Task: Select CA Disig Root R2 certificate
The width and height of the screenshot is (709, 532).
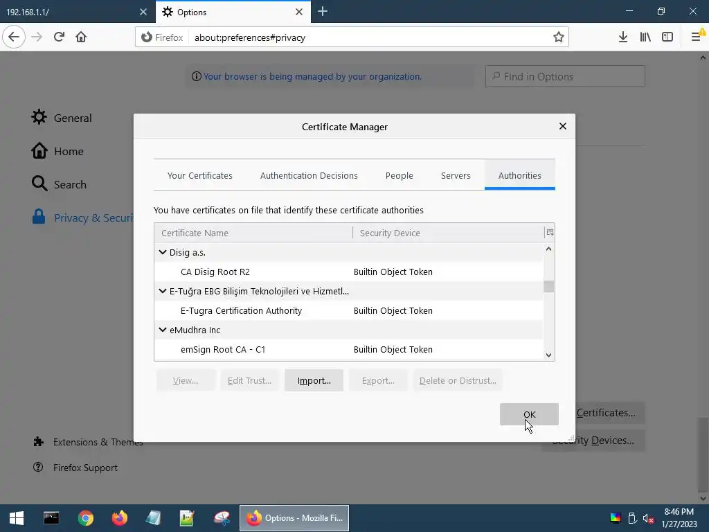Action: point(349,272)
